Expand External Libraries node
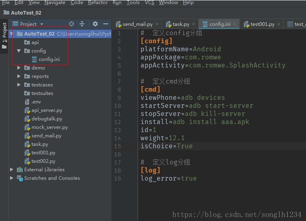This screenshot has width=306, height=221. tap(12, 170)
